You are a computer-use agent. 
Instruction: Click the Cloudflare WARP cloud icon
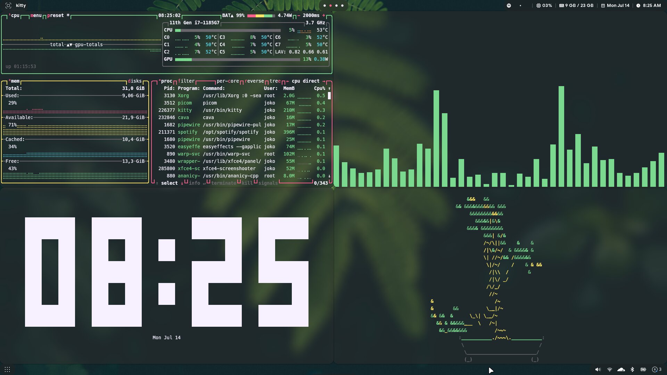point(621,369)
